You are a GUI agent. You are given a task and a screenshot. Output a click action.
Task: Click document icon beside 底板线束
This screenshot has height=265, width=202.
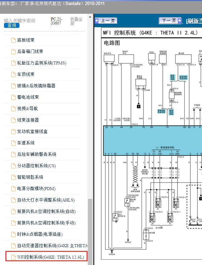tap(13, 40)
